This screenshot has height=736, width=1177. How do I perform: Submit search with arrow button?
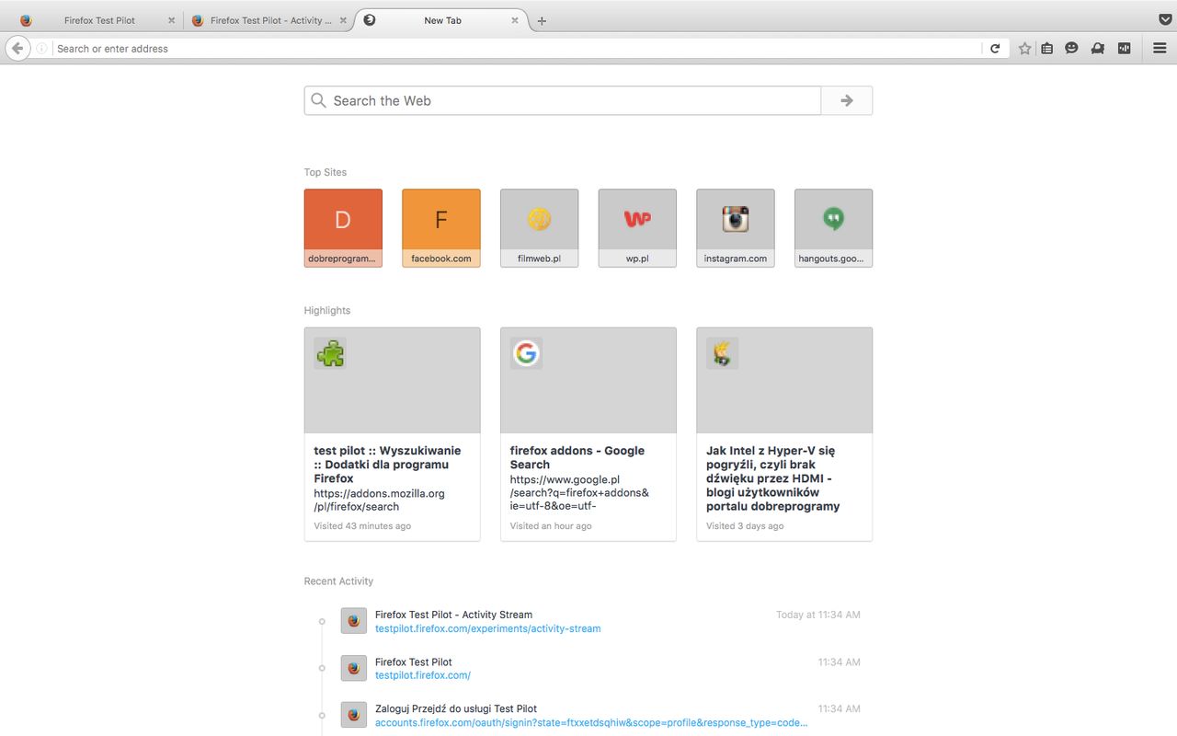(847, 100)
